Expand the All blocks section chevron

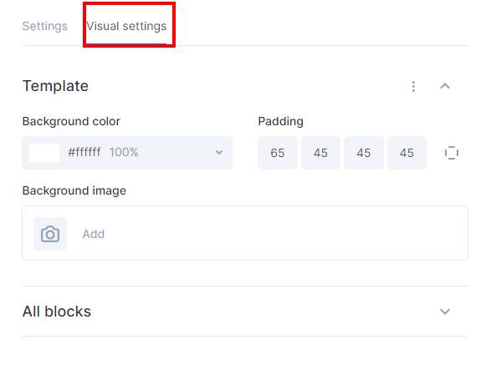445,312
